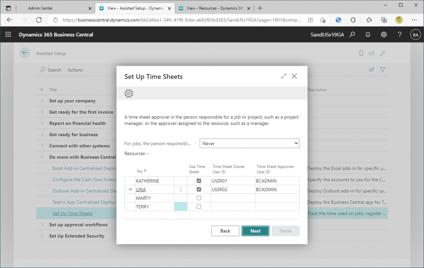Open a new browser tab
The image size is (424, 268).
click(260, 8)
